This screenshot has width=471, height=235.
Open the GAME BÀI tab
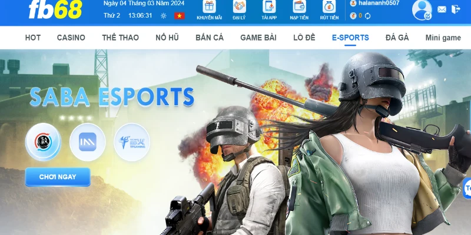pos(258,38)
